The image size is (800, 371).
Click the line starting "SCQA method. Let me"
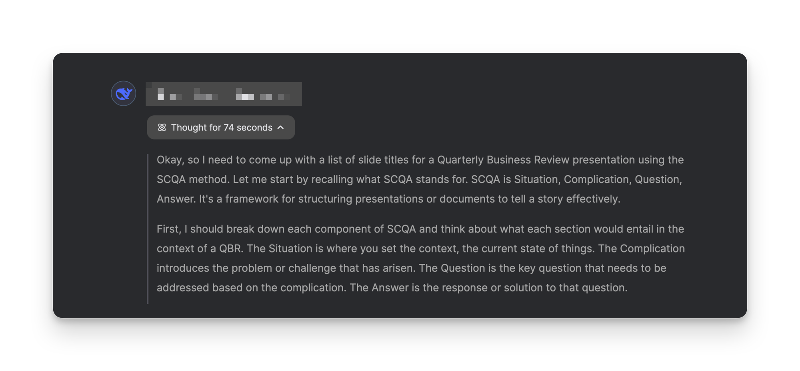[x=419, y=179]
